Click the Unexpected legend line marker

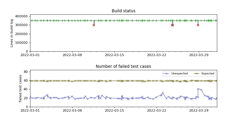pyautogui.click(x=166, y=73)
